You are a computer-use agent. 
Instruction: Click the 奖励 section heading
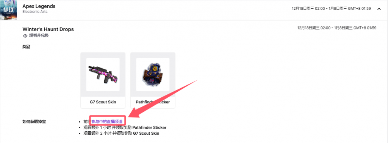[26, 47]
